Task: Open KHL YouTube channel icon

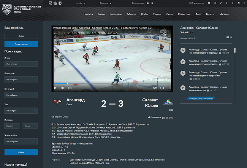Action: pos(209,3)
